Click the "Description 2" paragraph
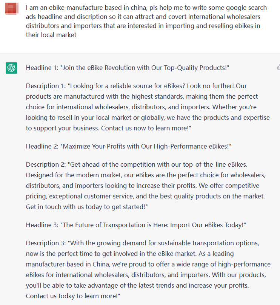The width and height of the screenshot is (280, 305). (x=146, y=186)
